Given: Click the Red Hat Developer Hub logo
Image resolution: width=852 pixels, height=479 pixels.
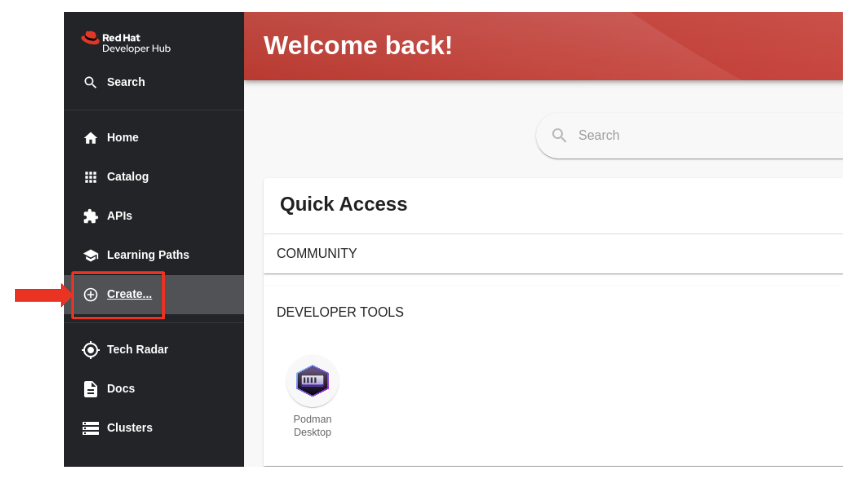Looking at the screenshot, I should (126, 43).
